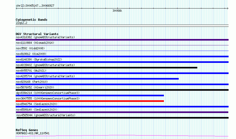Select the blue bar under nsv6546754
Screen dimensions: 236x139
122,107
